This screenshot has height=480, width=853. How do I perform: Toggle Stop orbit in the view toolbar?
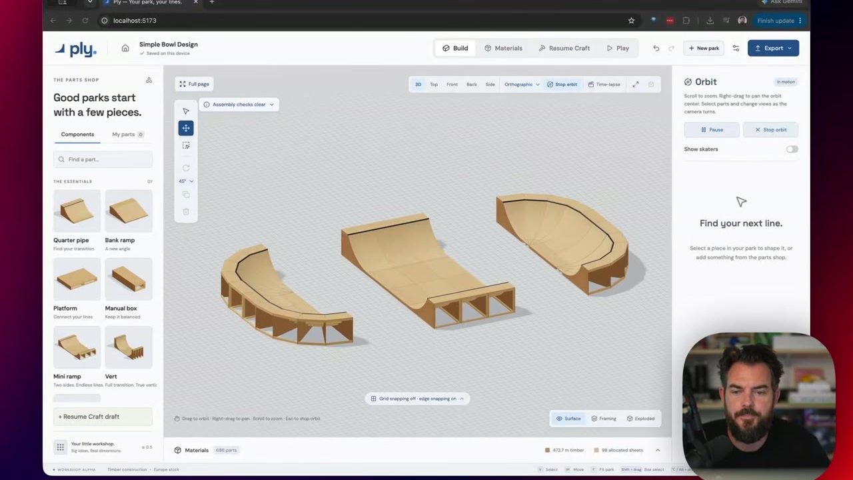click(x=562, y=85)
